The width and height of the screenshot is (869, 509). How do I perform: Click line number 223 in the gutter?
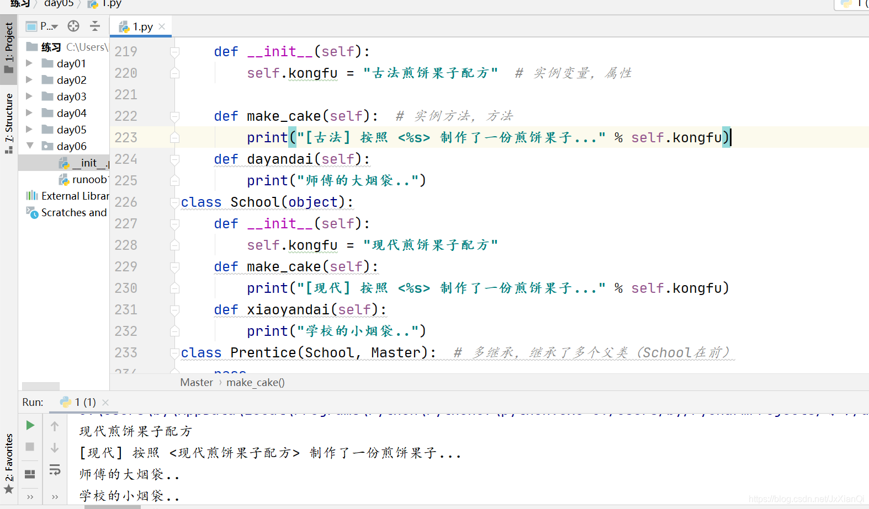tap(126, 137)
